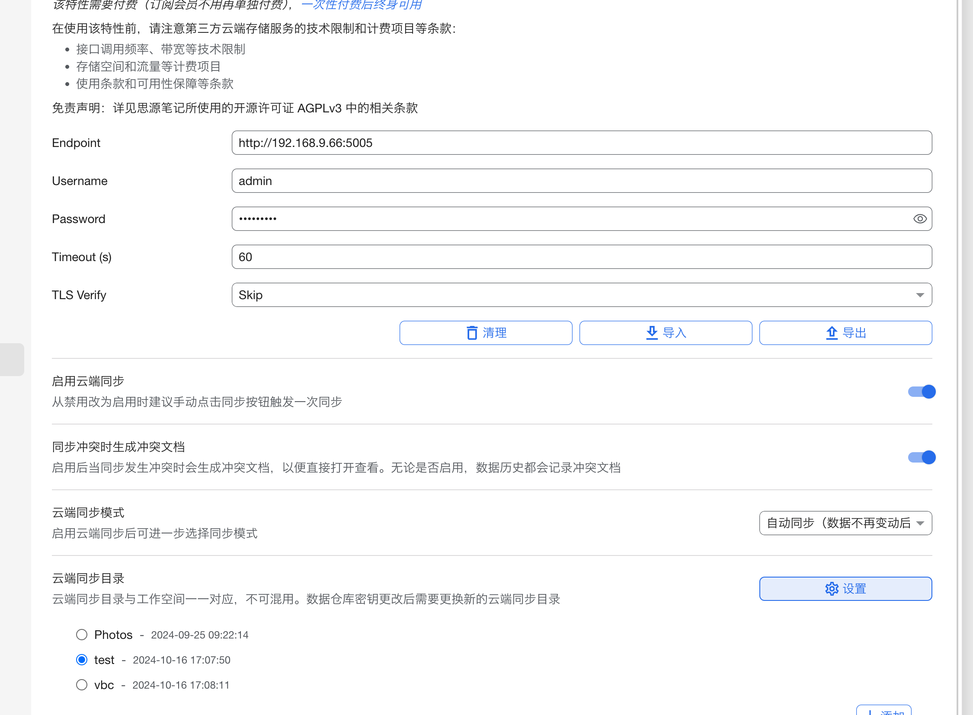Click the trash icon on 清理 button

pos(471,333)
